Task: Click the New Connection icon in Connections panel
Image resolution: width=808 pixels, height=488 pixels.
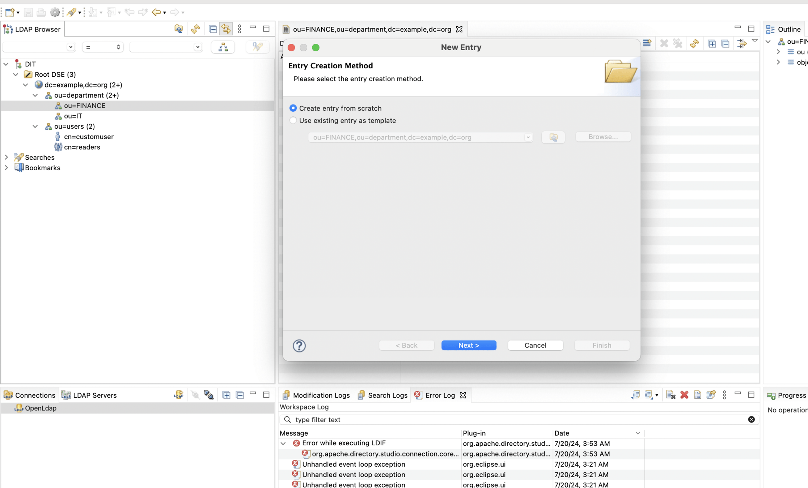Action: (178, 395)
